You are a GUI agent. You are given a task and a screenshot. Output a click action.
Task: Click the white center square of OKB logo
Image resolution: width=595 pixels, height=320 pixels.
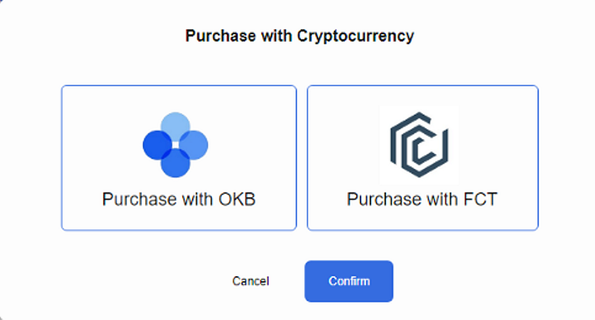click(176, 144)
